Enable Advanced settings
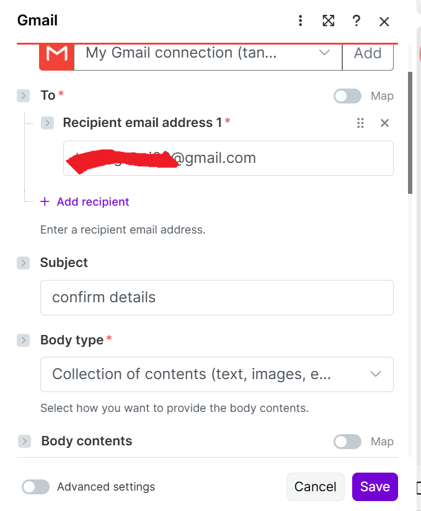The image size is (421, 511). click(35, 487)
